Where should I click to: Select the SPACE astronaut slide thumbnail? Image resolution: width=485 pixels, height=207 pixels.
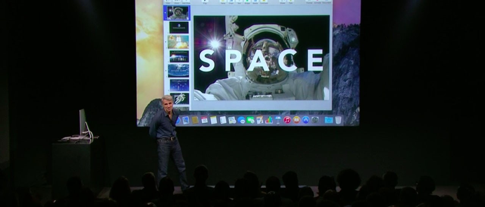point(178,12)
